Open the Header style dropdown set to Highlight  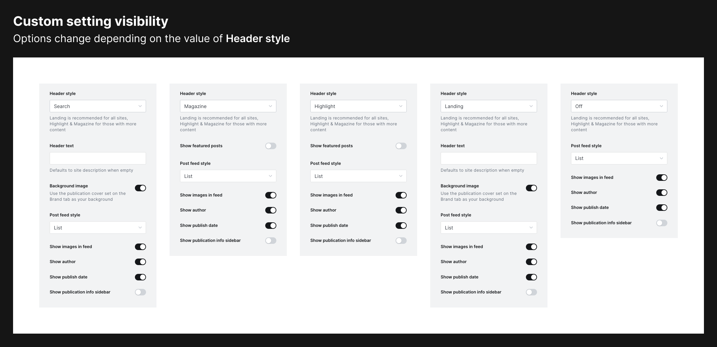pos(358,106)
